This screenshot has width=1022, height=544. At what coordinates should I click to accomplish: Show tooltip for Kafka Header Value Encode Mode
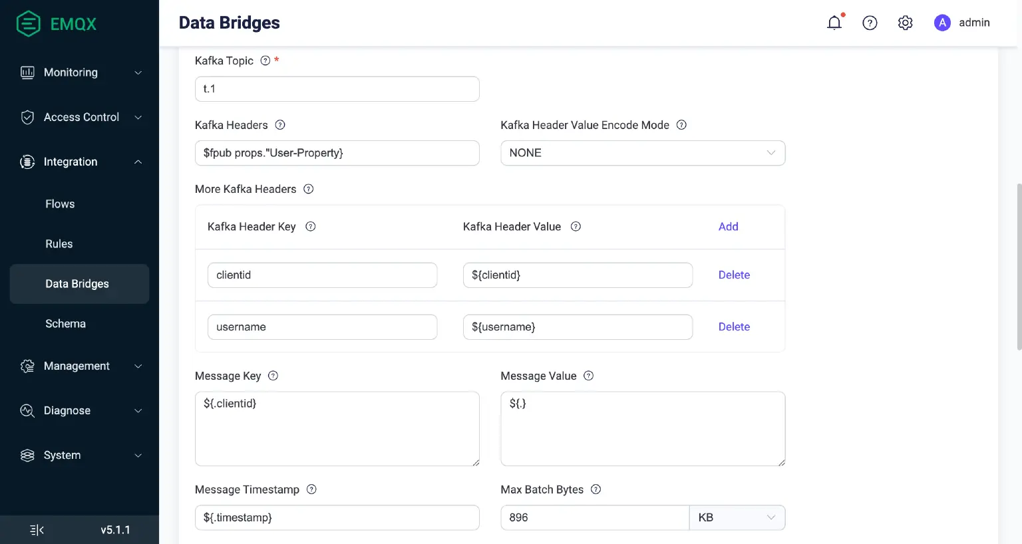point(681,125)
